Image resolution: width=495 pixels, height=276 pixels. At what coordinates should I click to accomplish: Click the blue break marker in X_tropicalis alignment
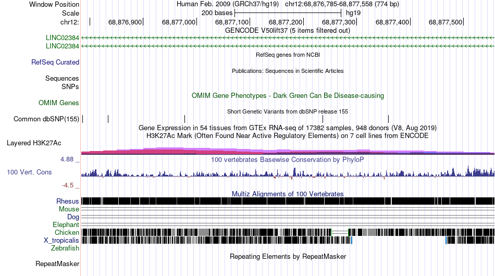click(x=352, y=241)
